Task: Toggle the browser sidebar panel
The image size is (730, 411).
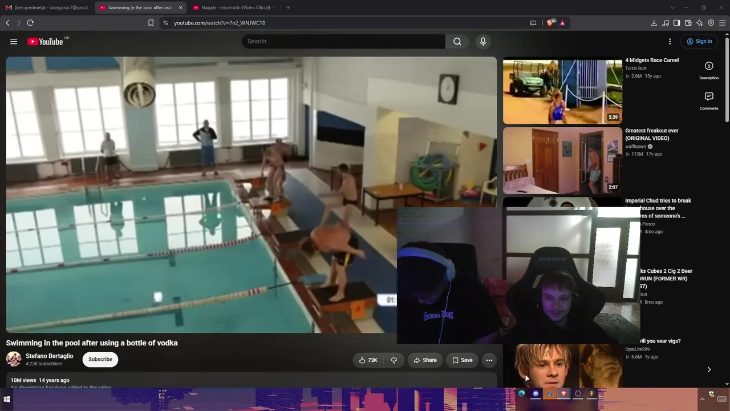Action: [676, 23]
